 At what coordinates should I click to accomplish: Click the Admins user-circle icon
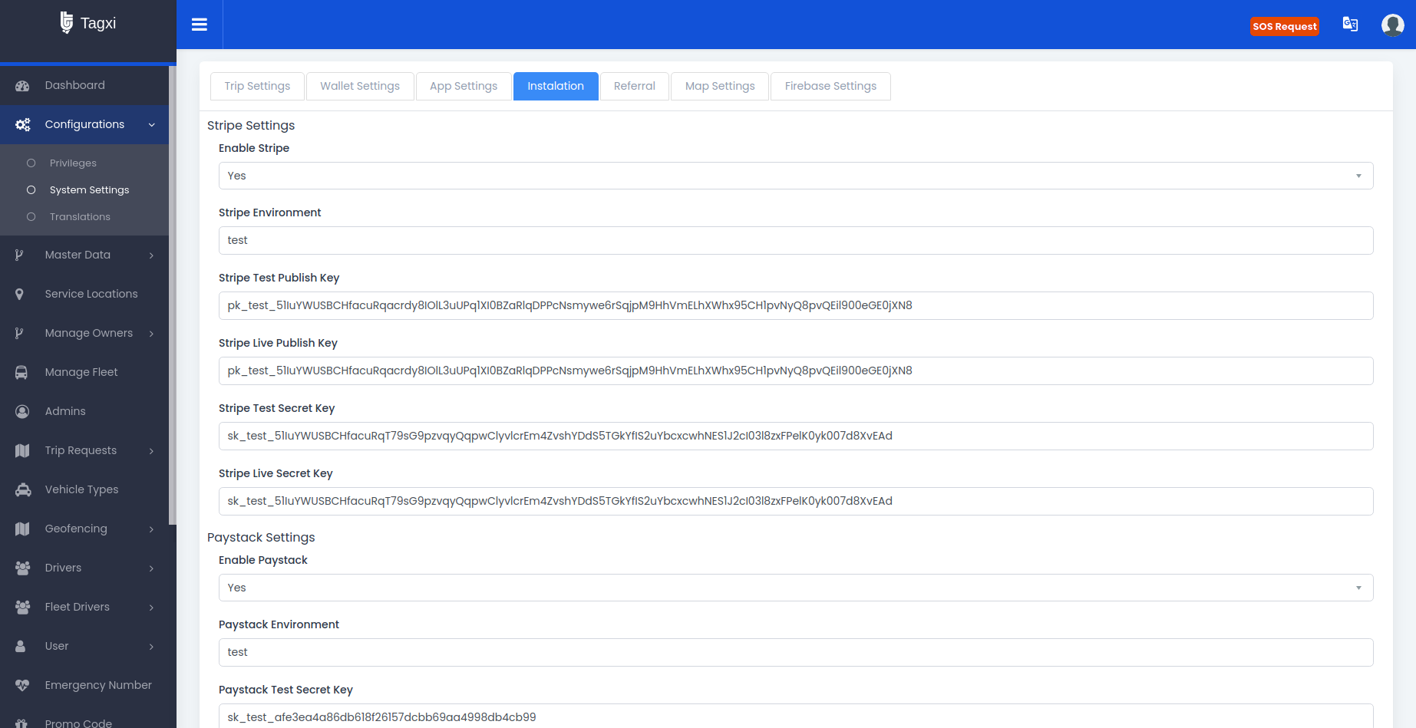[x=22, y=412]
